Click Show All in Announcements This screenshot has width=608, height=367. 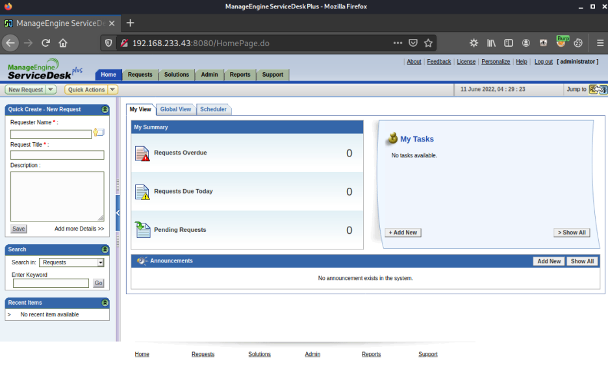click(x=582, y=262)
